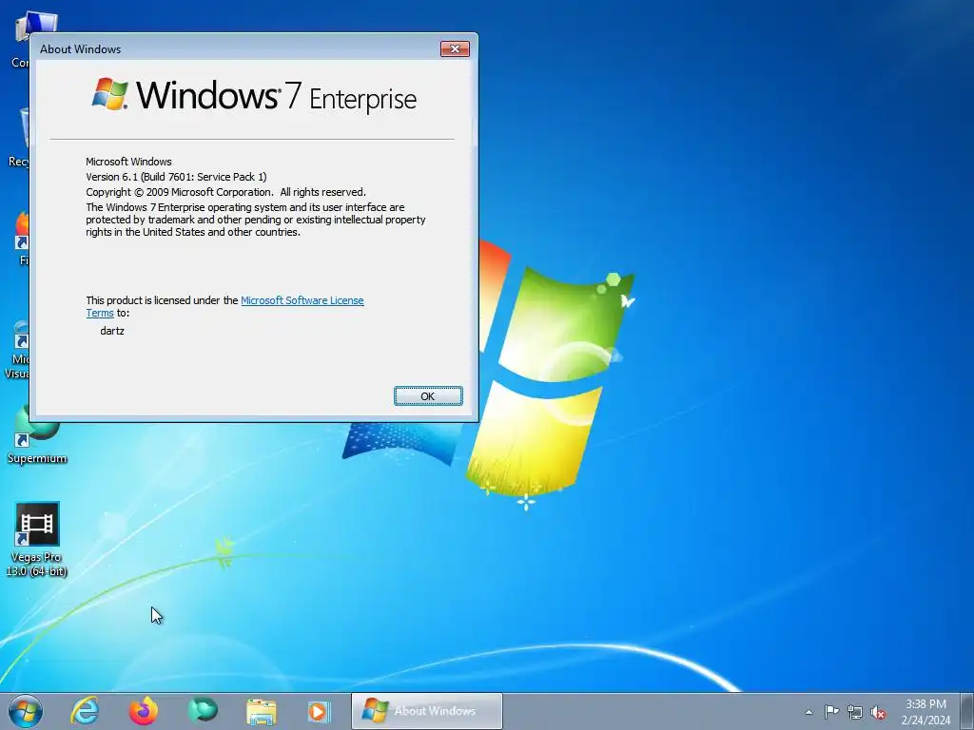This screenshot has width=974, height=730.
Task: Click OK in About Windows dialog
Action: pos(428,396)
